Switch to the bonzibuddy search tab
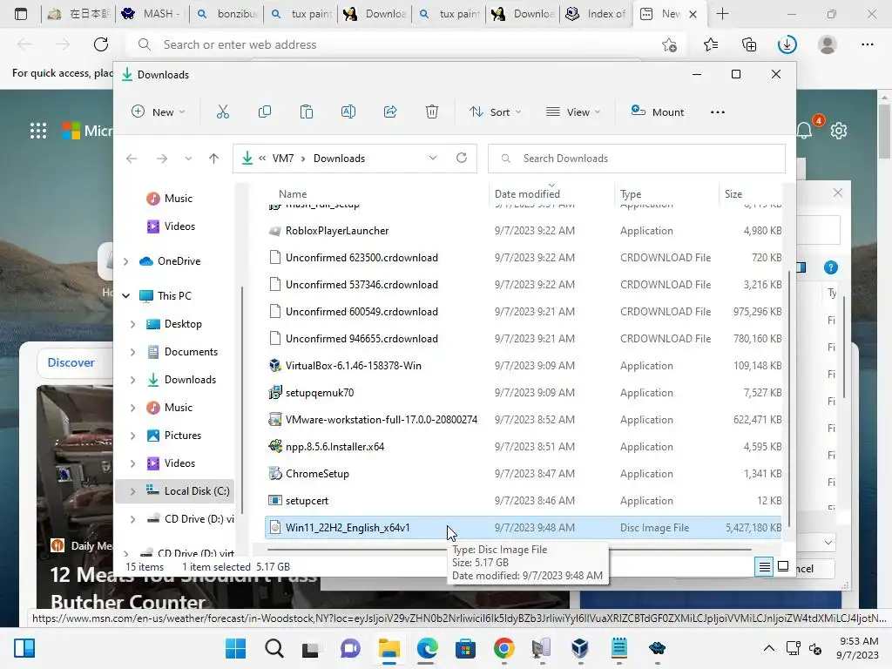The image size is (892, 669). [x=226, y=14]
